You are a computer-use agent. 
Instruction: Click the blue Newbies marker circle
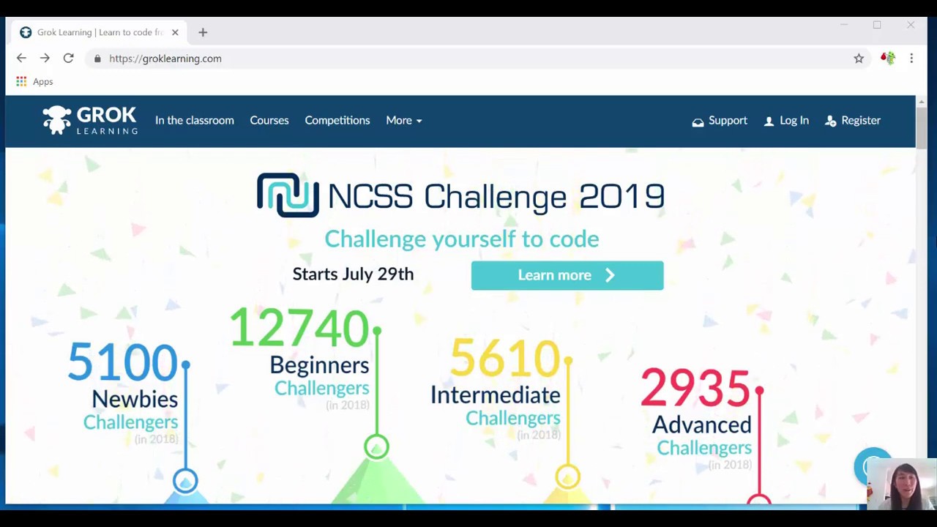(185, 481)
